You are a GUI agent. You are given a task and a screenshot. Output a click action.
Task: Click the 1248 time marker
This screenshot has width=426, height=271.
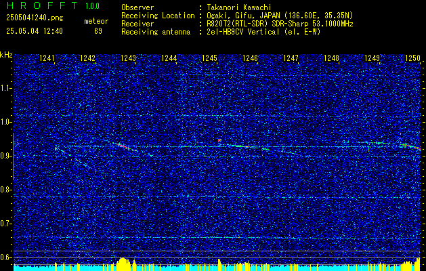click(331, 58)
